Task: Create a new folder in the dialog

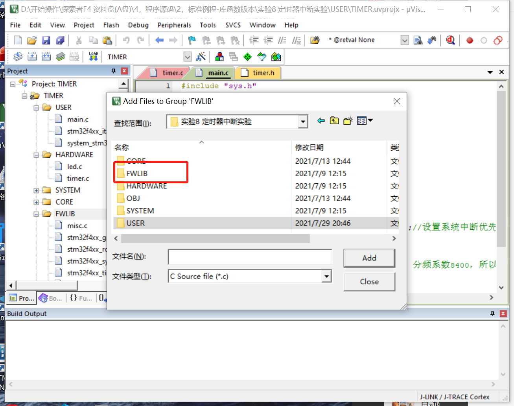Action: pyautogui.click(x=348, y=121)
